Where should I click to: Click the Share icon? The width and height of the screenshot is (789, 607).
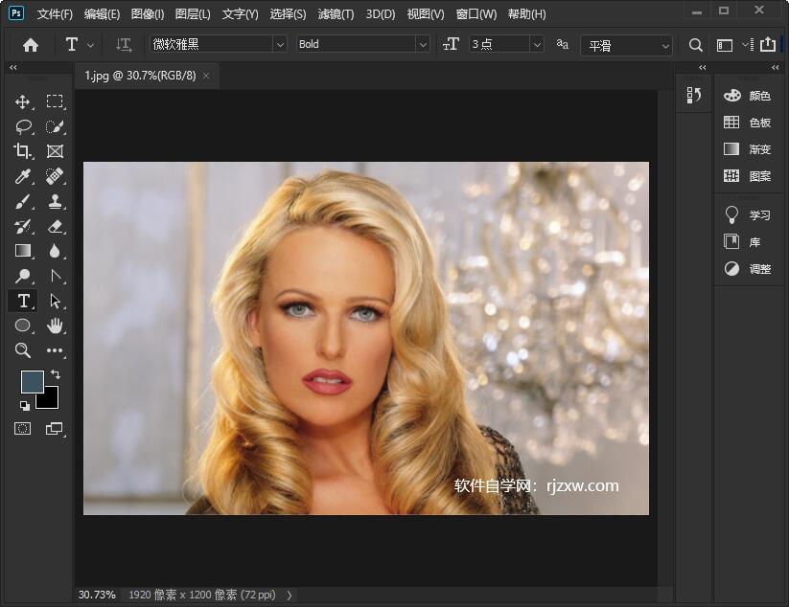tap(767, 45)
